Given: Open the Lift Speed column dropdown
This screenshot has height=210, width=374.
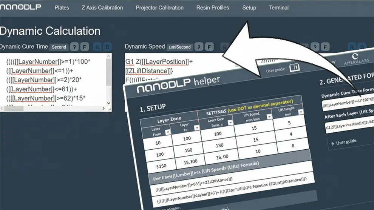Looking at the screenshot, I should click(269, 116).
